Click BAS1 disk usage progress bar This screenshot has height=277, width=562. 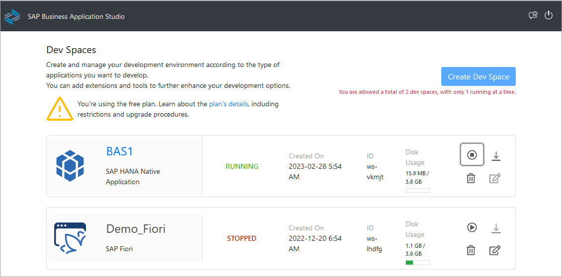[x=417, y=191]
